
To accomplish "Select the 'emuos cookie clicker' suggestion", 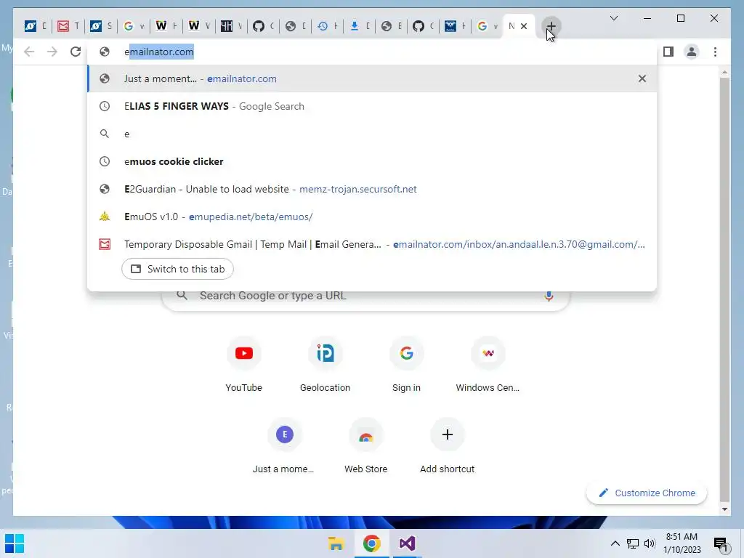I will (x=372, y=161).
